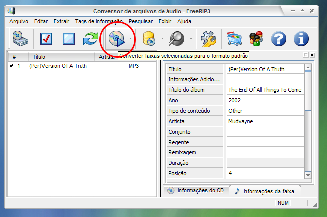Viewport: 327px width, 217px height.
Task: Switch to the Informações da faixa tab
Action: [x=265, y=191]
